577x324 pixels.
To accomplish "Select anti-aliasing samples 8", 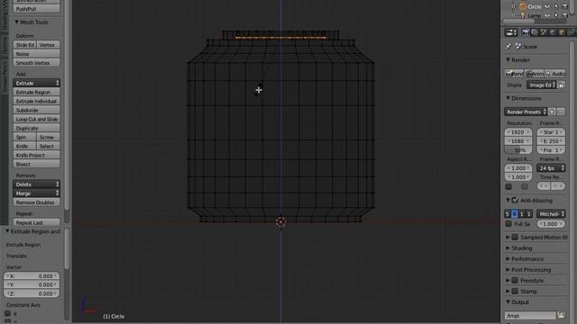I will pyautogui.click(x=515, y=214).
